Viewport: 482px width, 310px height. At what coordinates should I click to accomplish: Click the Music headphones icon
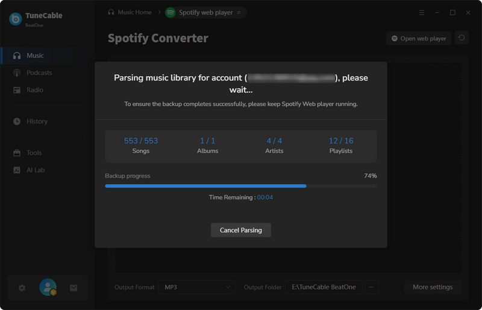point(17,55)
